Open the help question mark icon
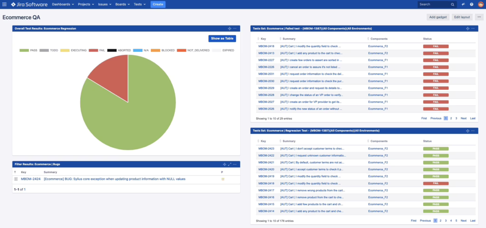Image resolution: width=486 pixels, height=228 pixels. [x=471, y=4]
